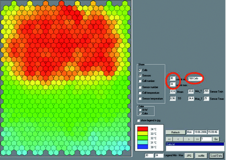Click the blue 30 °C legend swatch
Viewport: 226px width, 160px height.
point(142,147)
